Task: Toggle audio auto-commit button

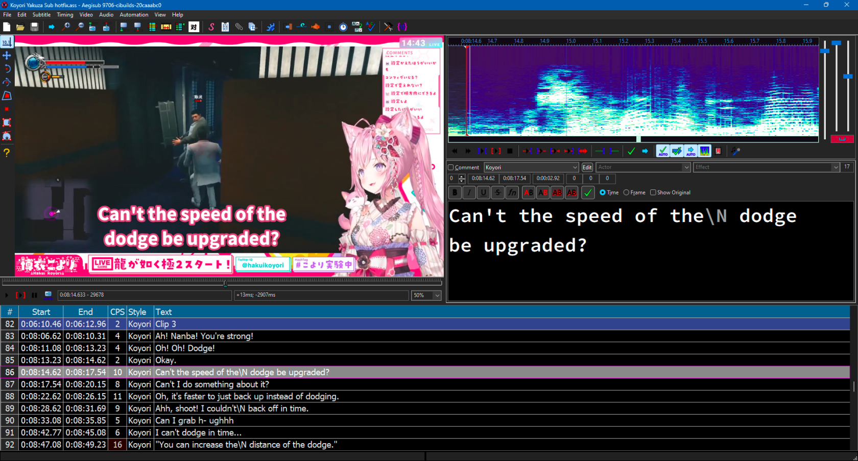Action: point(663,151)
